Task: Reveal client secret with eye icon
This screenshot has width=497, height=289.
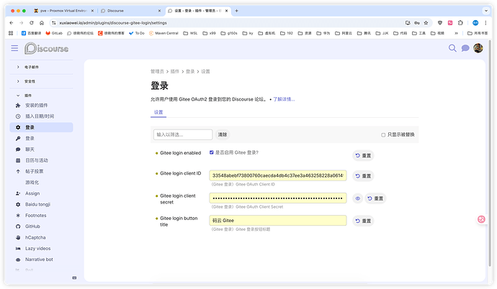Action: (x=357, y=198)
